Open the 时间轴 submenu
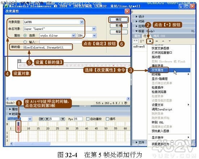199x159 pixels. [169, 74]
